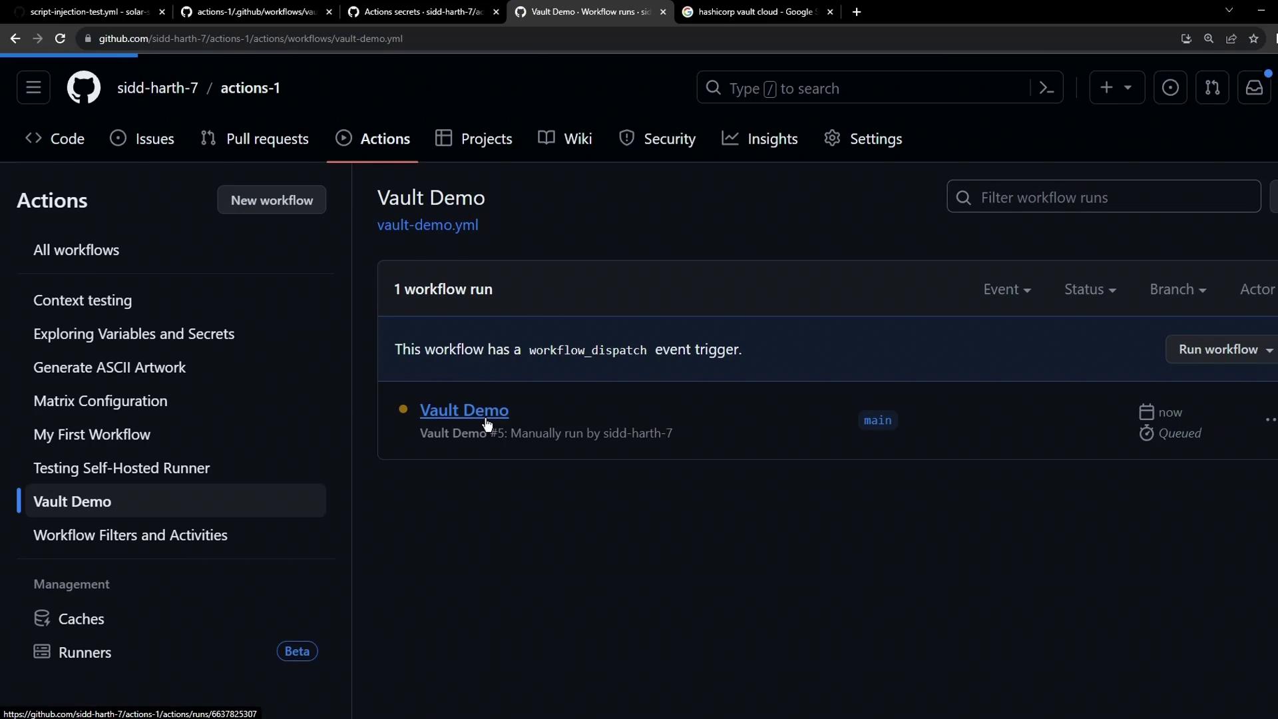Click the Filter workflow runs field
This screenshot has width=1278, height=719.
[1104, 197]
